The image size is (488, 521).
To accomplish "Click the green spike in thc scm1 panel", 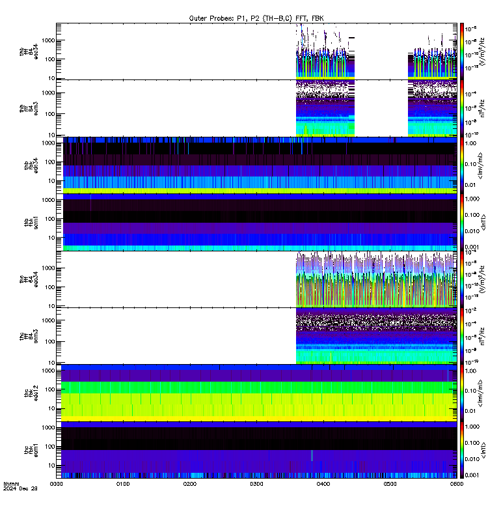I will click(x=312, y=455).
